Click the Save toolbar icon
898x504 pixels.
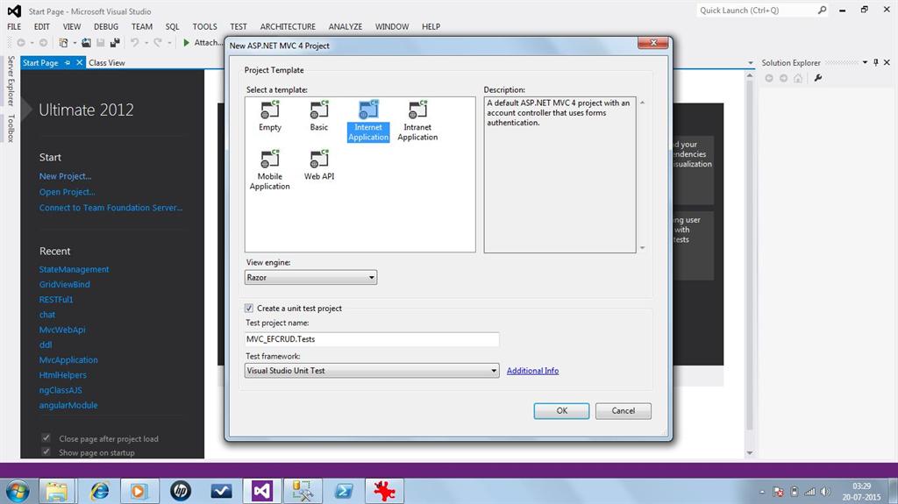click(101, 42)
